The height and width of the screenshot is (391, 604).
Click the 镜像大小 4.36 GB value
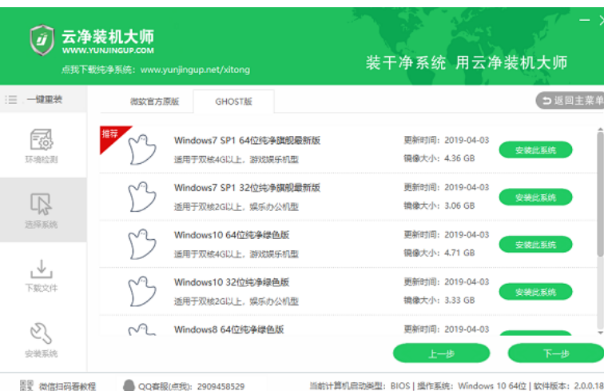(x=459, y=158)
